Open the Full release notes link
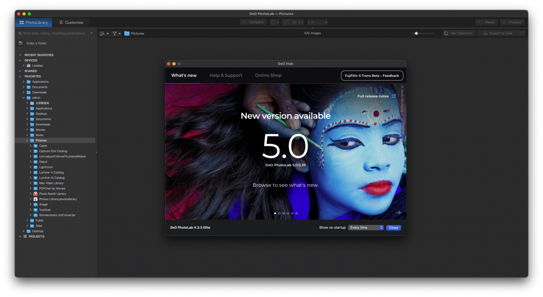Image resolution: width=543 pixels, height=297 pixels. tap(373, 96)
